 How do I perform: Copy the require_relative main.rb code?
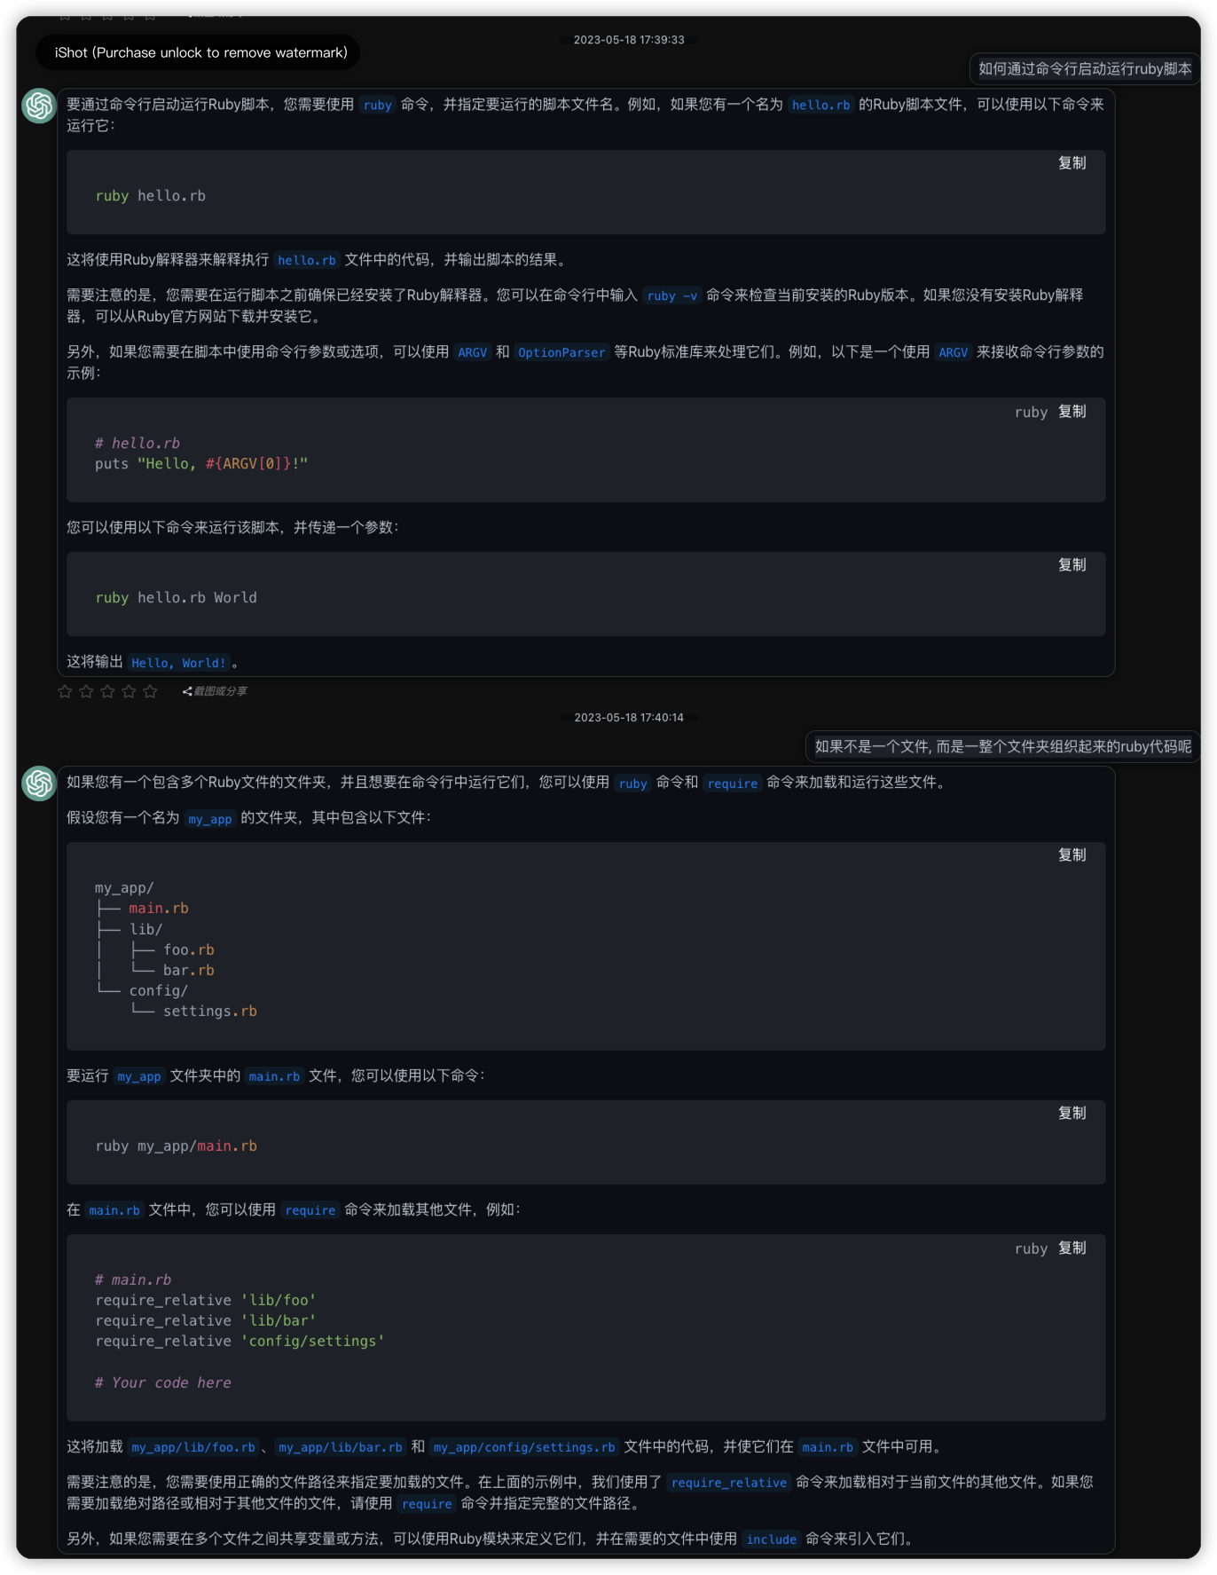[1072, 1248]
